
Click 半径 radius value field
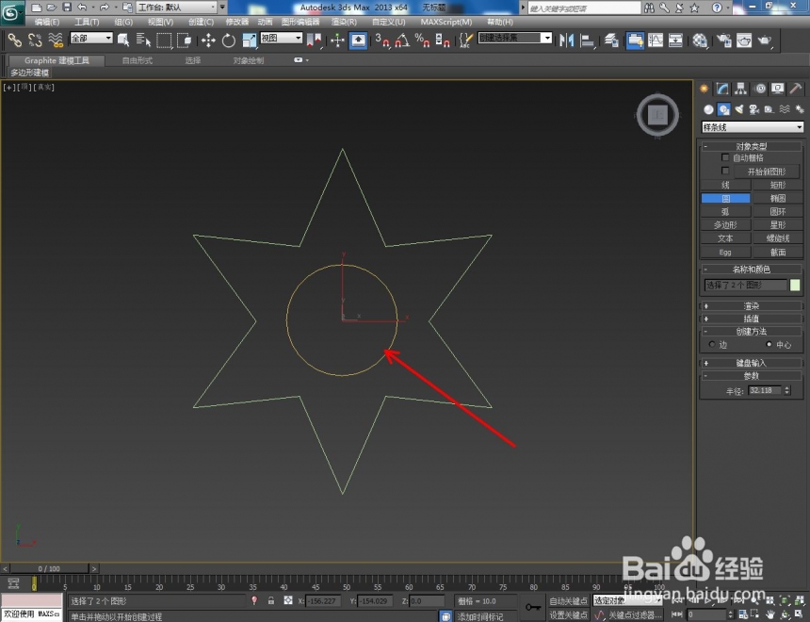pyautogui.click(x=766, y=390)
